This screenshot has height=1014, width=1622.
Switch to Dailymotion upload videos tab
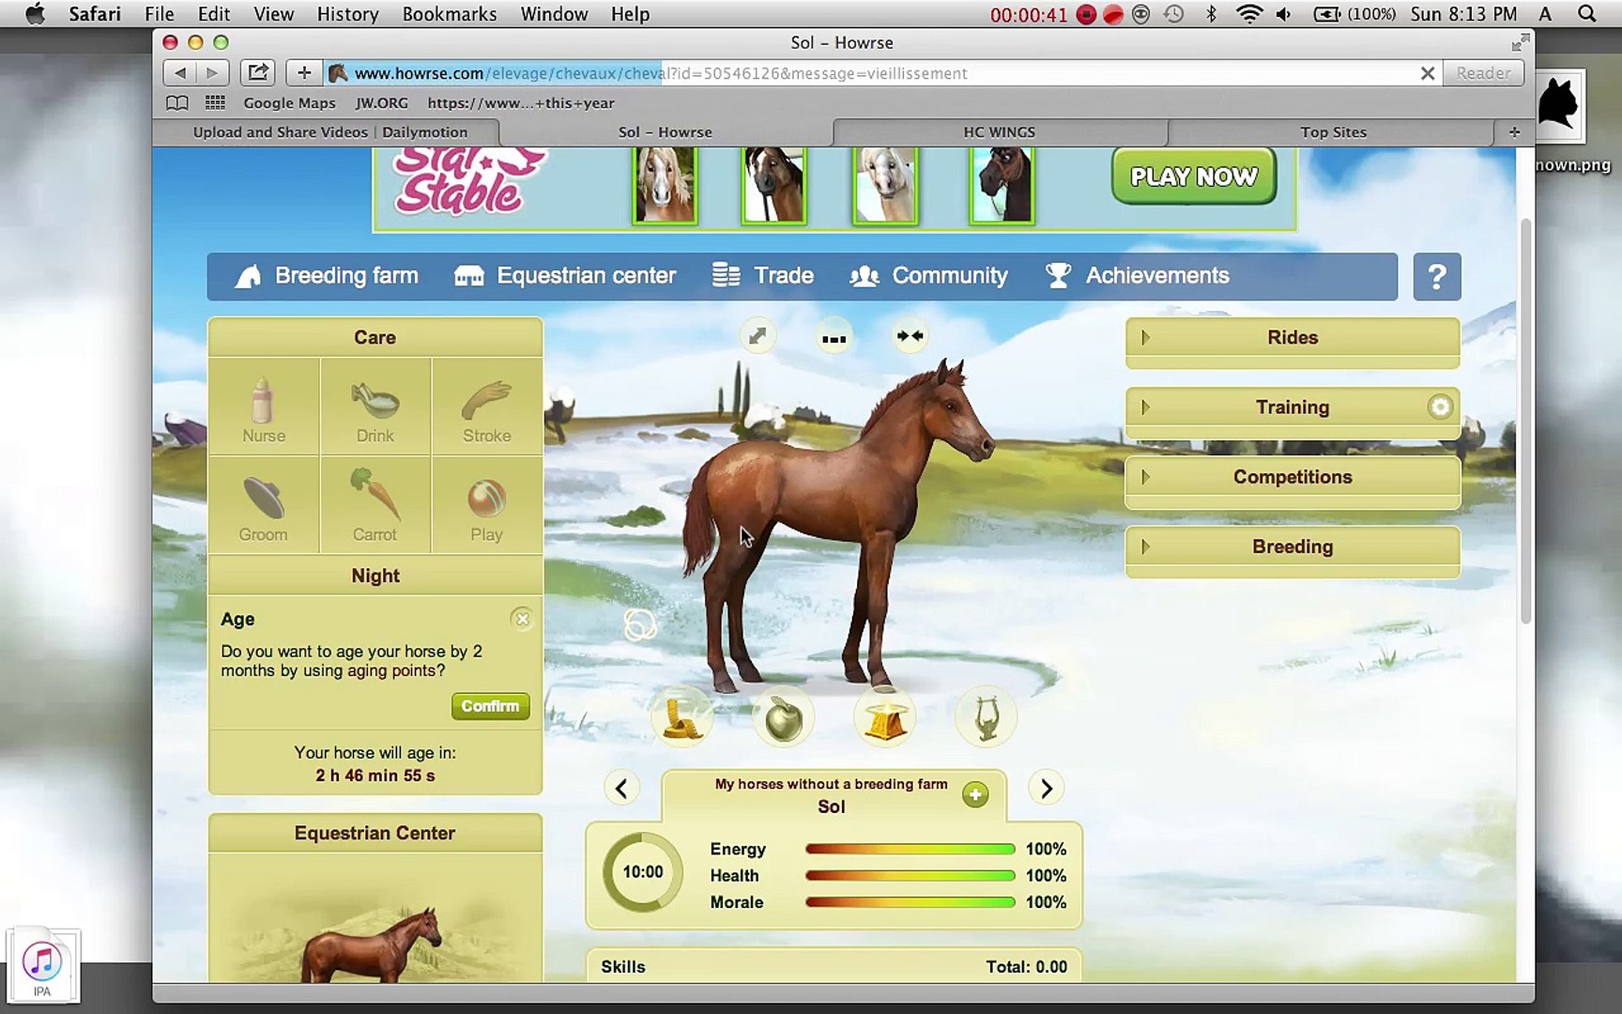click(329, 132)
